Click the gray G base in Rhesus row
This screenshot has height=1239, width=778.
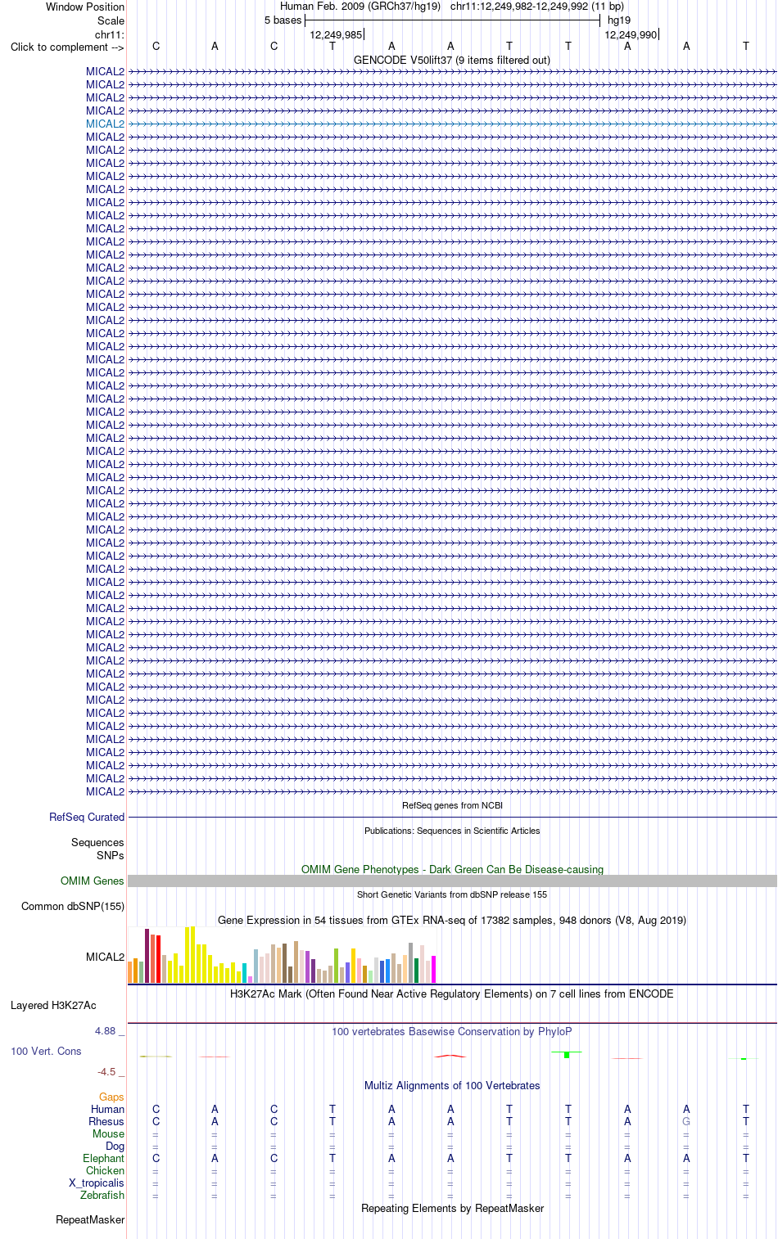point(686,1121)
